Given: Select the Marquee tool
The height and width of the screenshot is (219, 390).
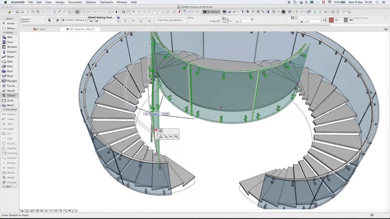Looking at the screenshot, I should pyautogui.click(x=9, y=28).
